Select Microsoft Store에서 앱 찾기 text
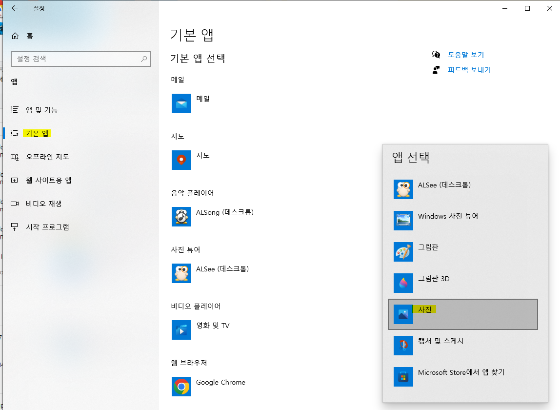The image size is (560, 410). 461,372
